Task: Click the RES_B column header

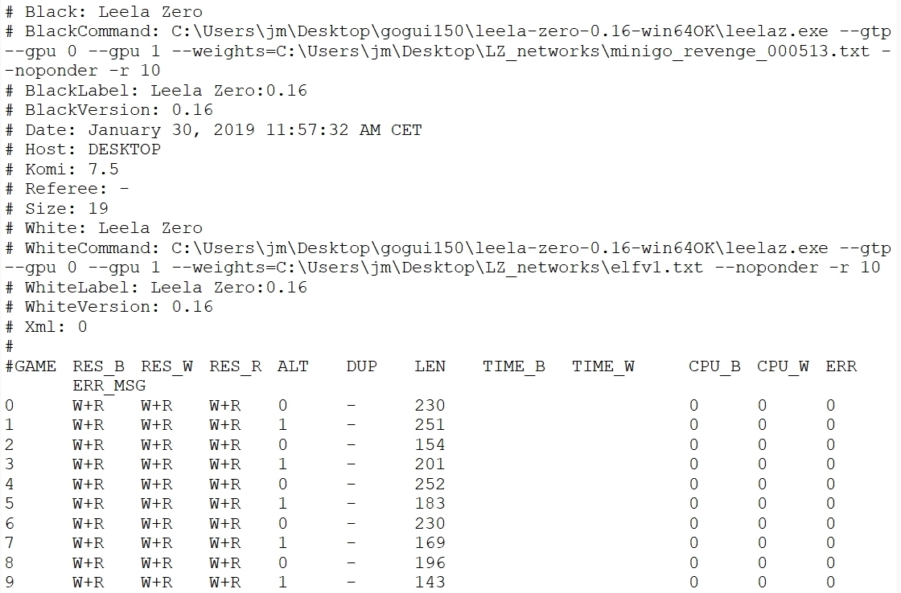Action: click(x=98, y=366)
